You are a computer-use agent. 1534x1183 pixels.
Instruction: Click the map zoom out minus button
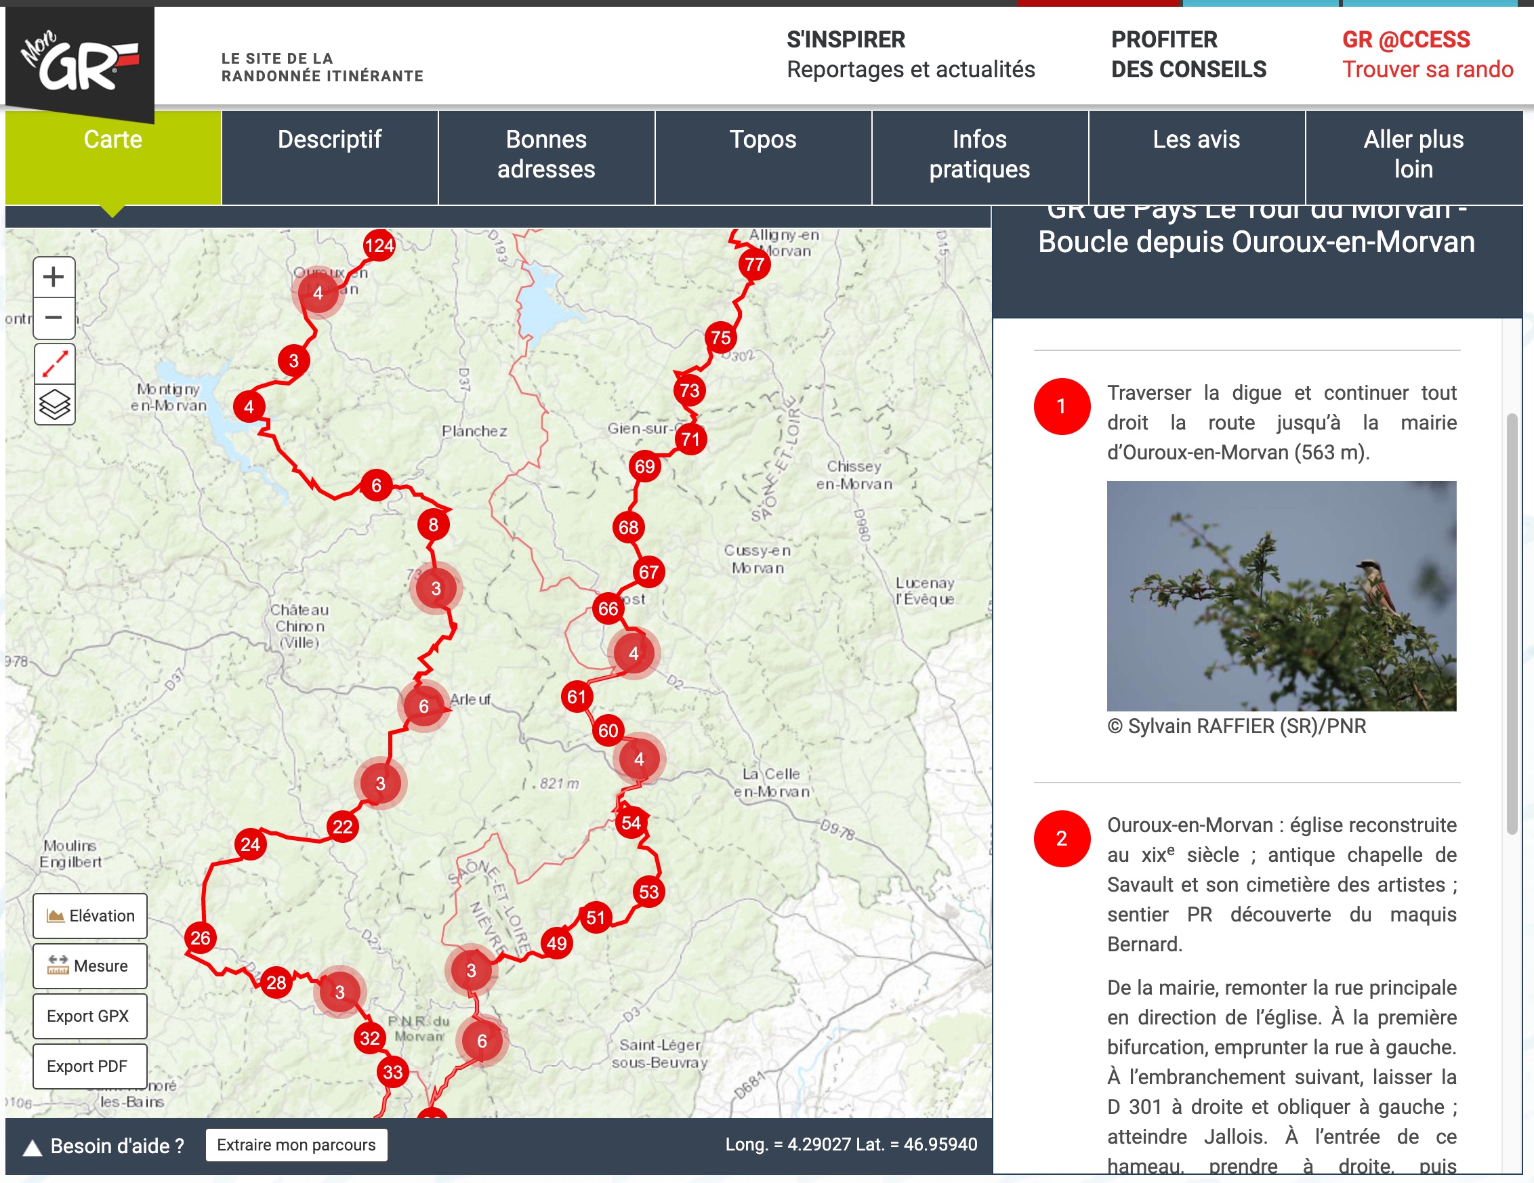[54, 318]
